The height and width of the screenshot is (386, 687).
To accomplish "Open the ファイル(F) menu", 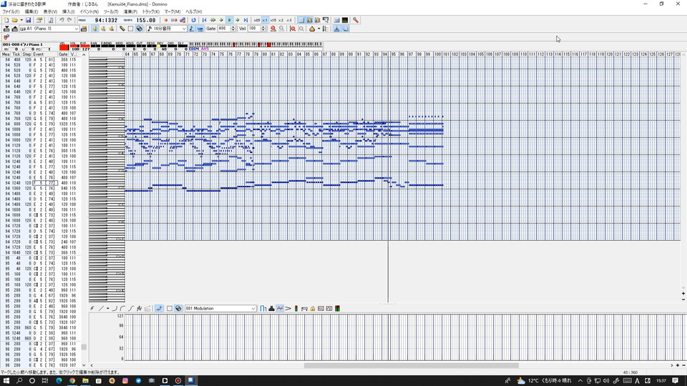I will [11, 12].
